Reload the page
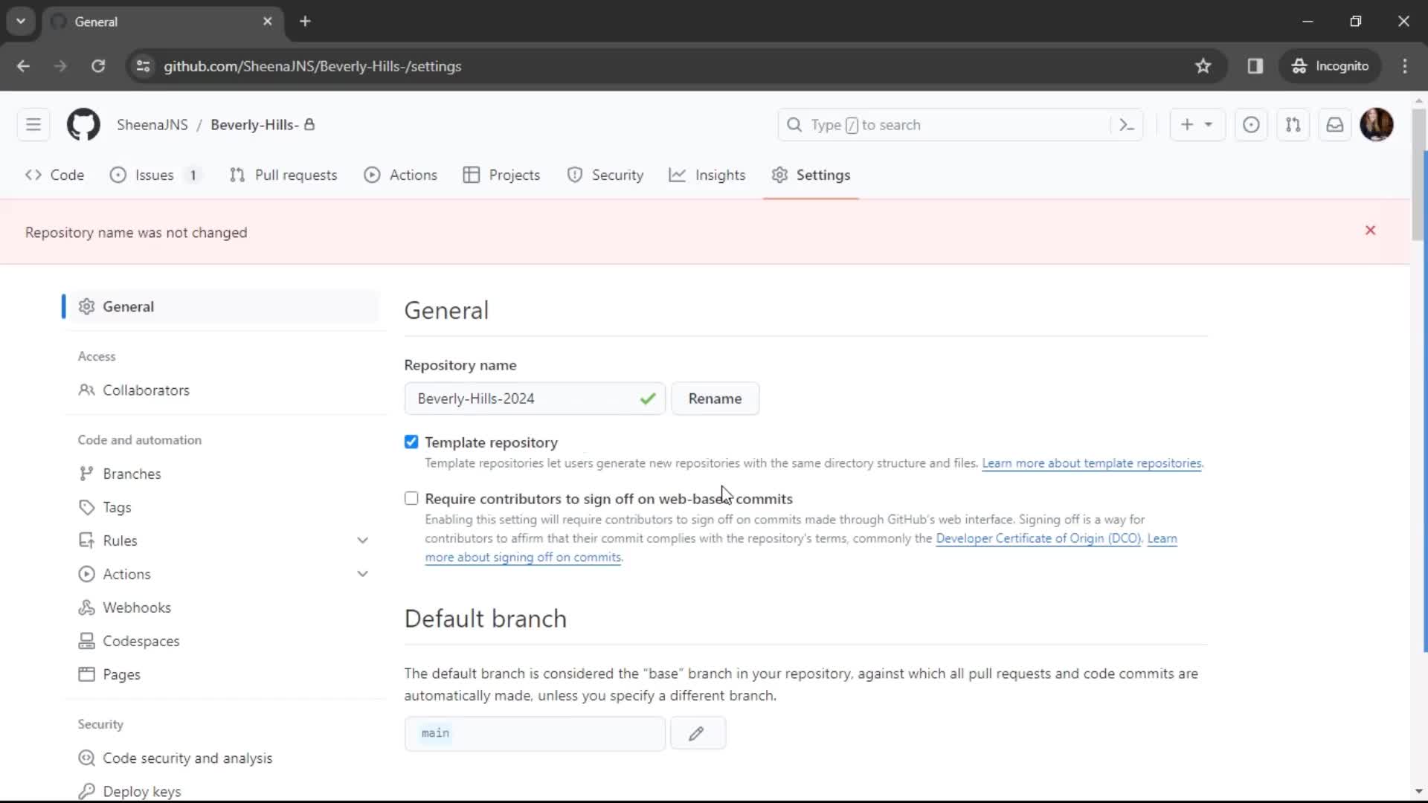The image size is (1428, 803). click(98, 66)
